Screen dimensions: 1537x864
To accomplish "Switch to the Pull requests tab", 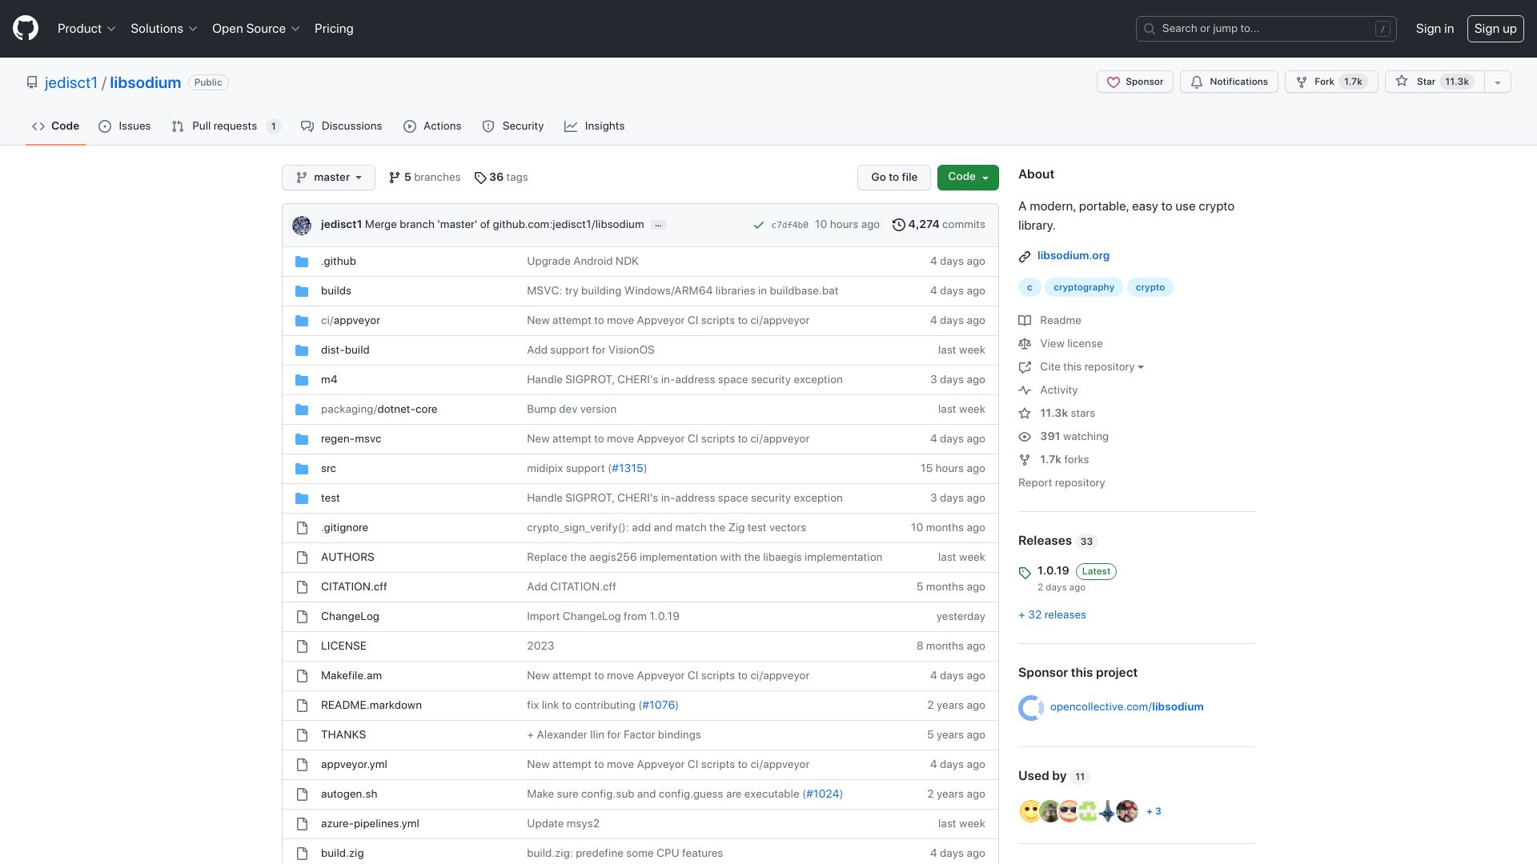I will [x=226, y=126].
